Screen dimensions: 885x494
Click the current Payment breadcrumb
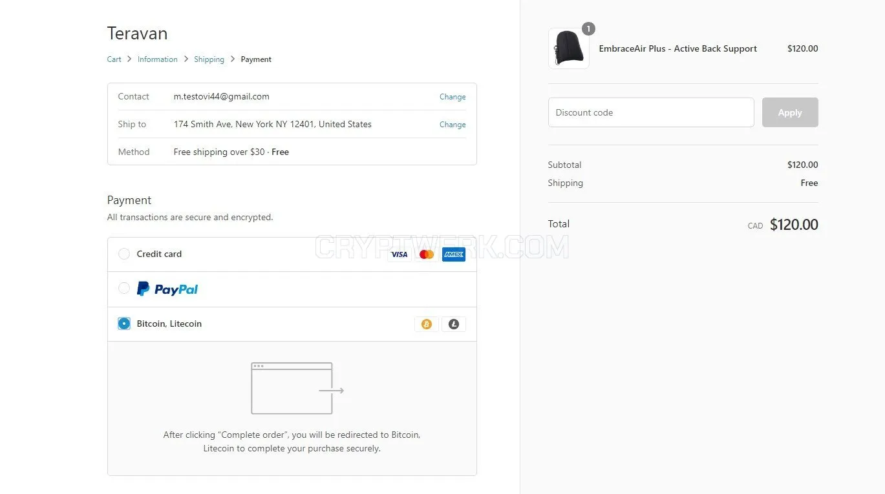[x=256, y=59]
